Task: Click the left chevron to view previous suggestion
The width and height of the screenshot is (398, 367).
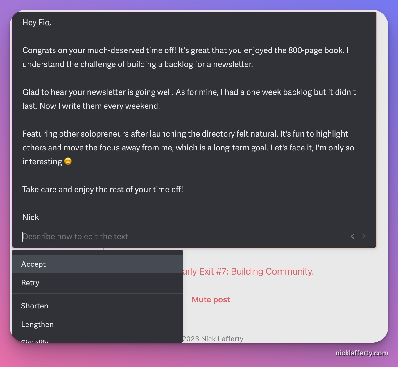Action: [352, 236]
